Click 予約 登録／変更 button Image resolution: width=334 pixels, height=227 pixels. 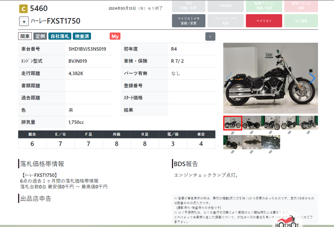(x=189, y=6)
